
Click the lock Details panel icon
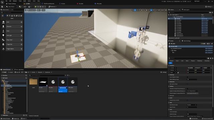coord(212,44)
